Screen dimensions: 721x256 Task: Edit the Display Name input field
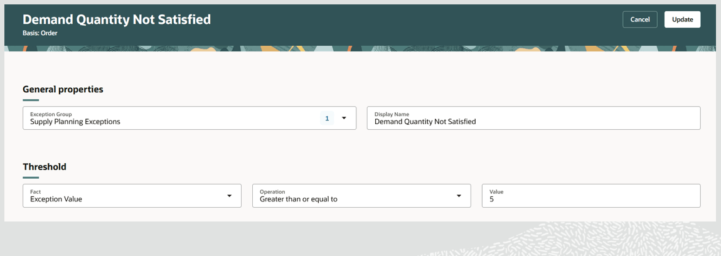click(533, 118)
